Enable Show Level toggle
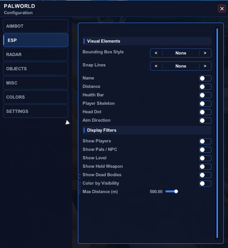228x248 pixels. click(205, 158)
